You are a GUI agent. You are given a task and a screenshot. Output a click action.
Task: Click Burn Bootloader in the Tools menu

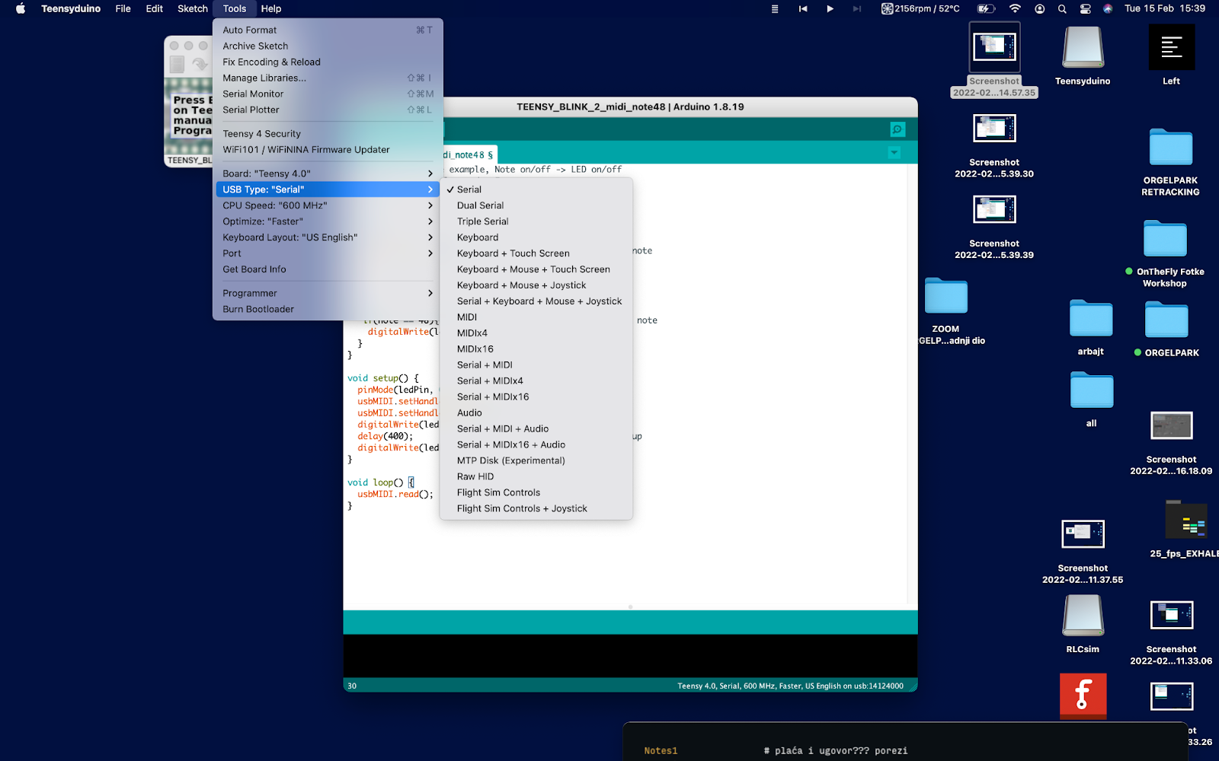tap(258, 309)
